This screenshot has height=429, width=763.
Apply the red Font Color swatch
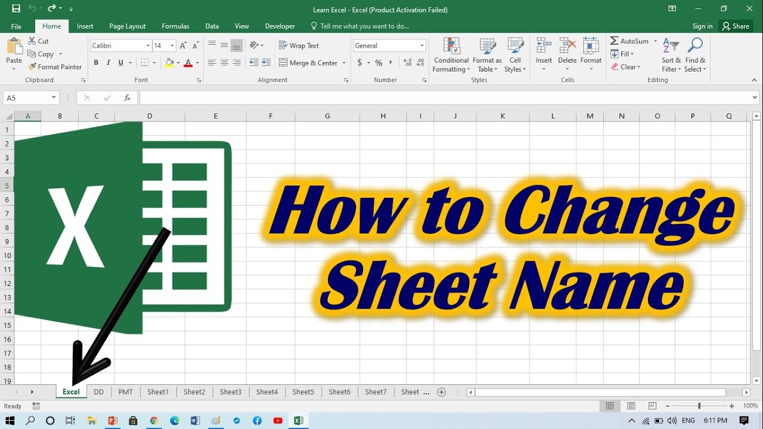[x=188, y=63]
